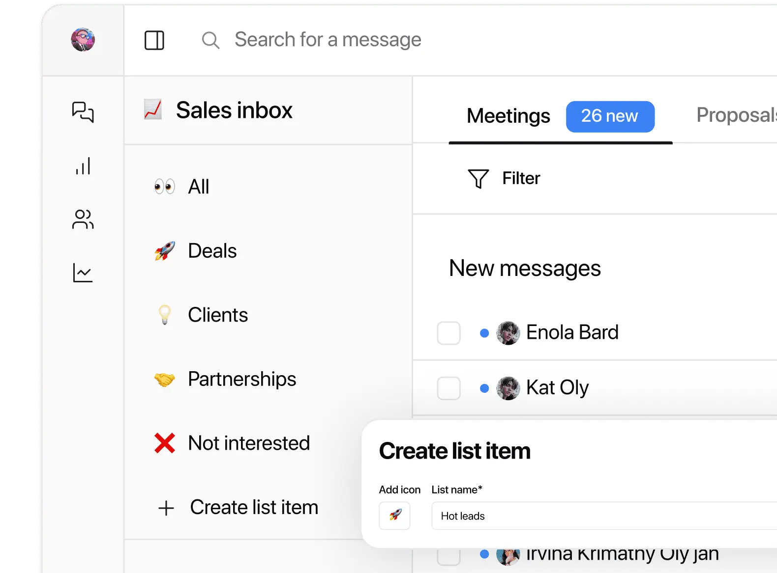
Task: Open the line graph analytics icon
Action: click(x=83, y=273)
